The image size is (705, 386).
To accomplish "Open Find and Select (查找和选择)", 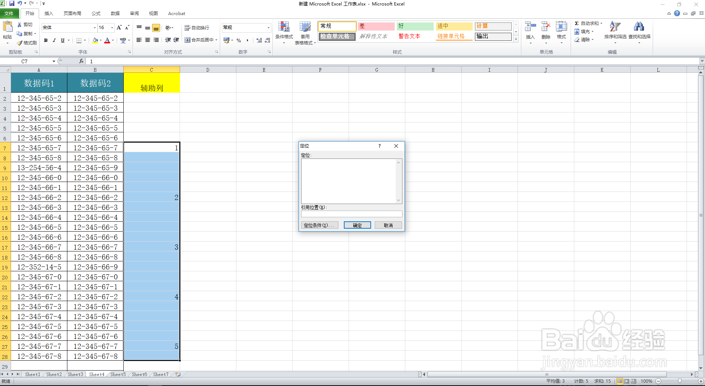I will tap(639, 32).
